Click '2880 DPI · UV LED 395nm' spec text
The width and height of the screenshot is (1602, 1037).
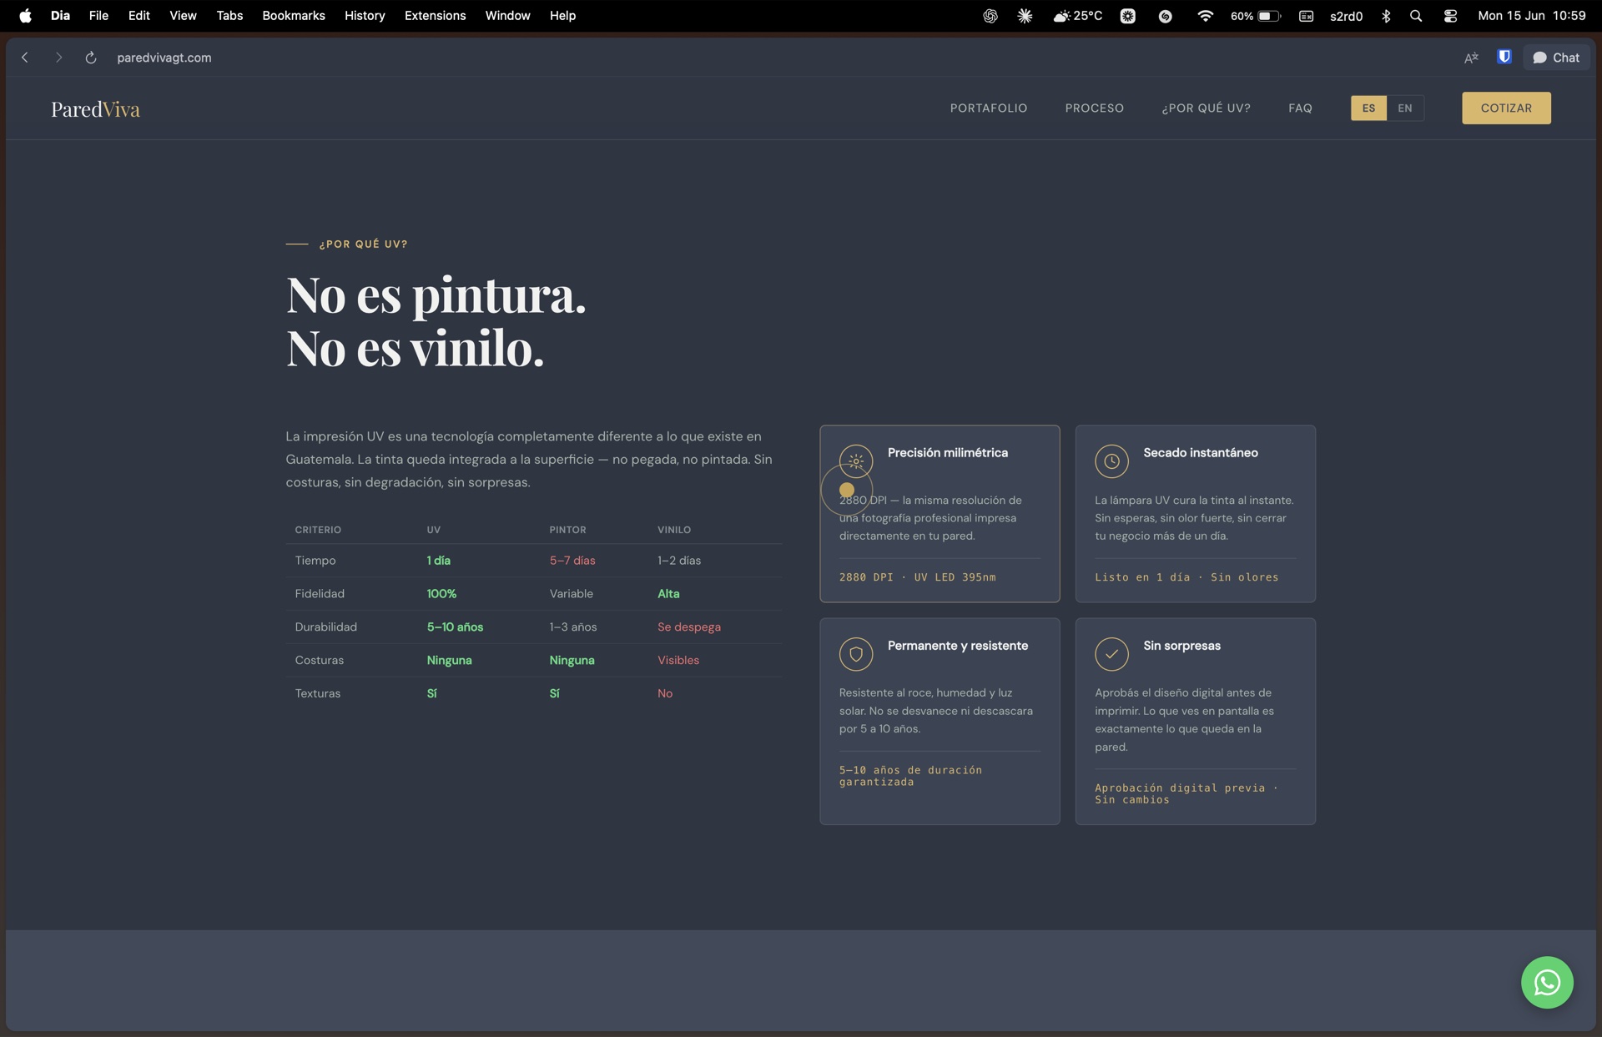click(x=917, y=576)
